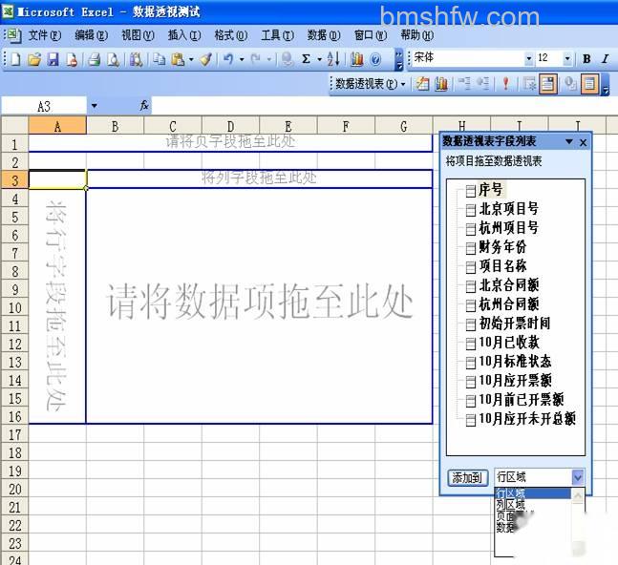This screenshot has height=565, width=618.
Task: Open the field list panel's title dropdown arrow
Action: (x=568, y=142)
